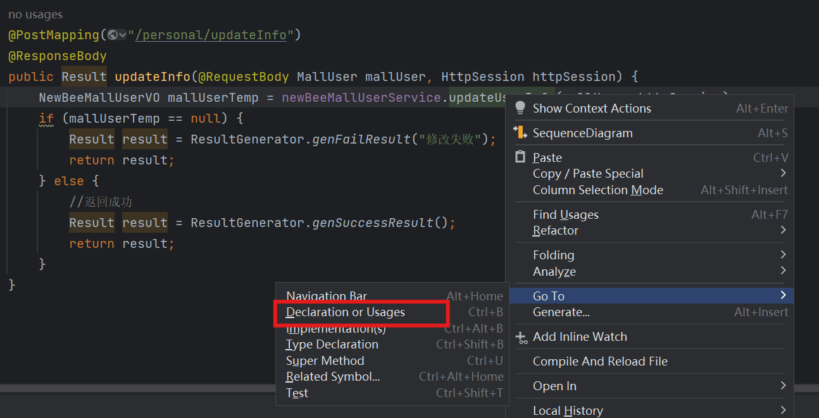Click the Add Inline Watch icon
This screenshot has height=418, width=819.
click(x=521, y=337)
